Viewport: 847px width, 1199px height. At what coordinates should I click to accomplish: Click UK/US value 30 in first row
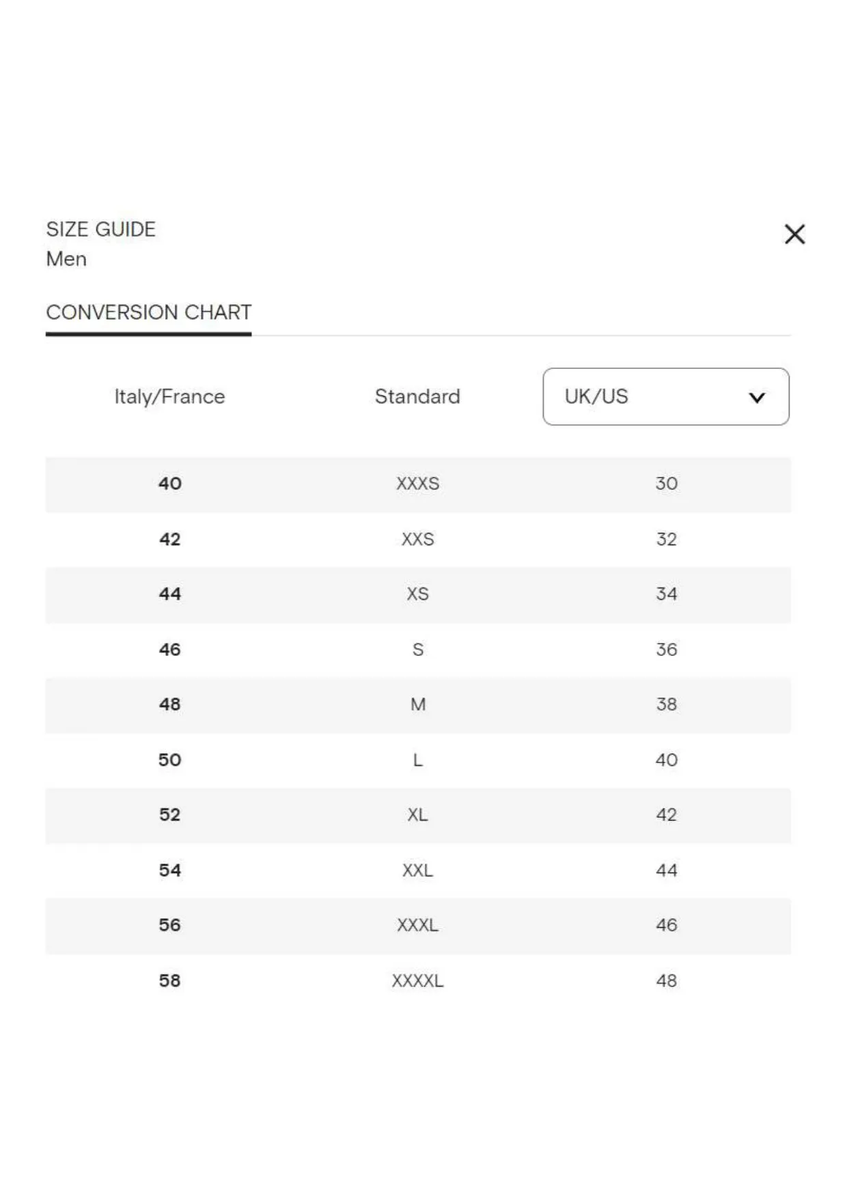point(666,484)
